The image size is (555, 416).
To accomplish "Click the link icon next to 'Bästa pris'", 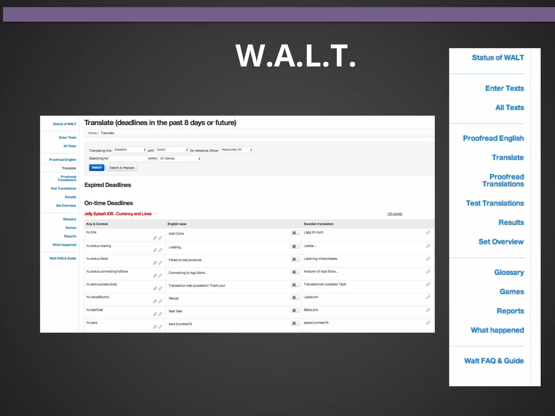I will click(428, 310).
